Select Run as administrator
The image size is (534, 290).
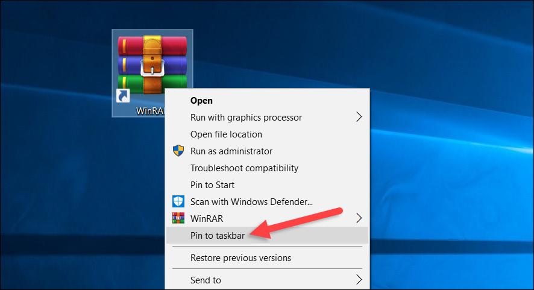pyautogui.click(x=268, y=151)
